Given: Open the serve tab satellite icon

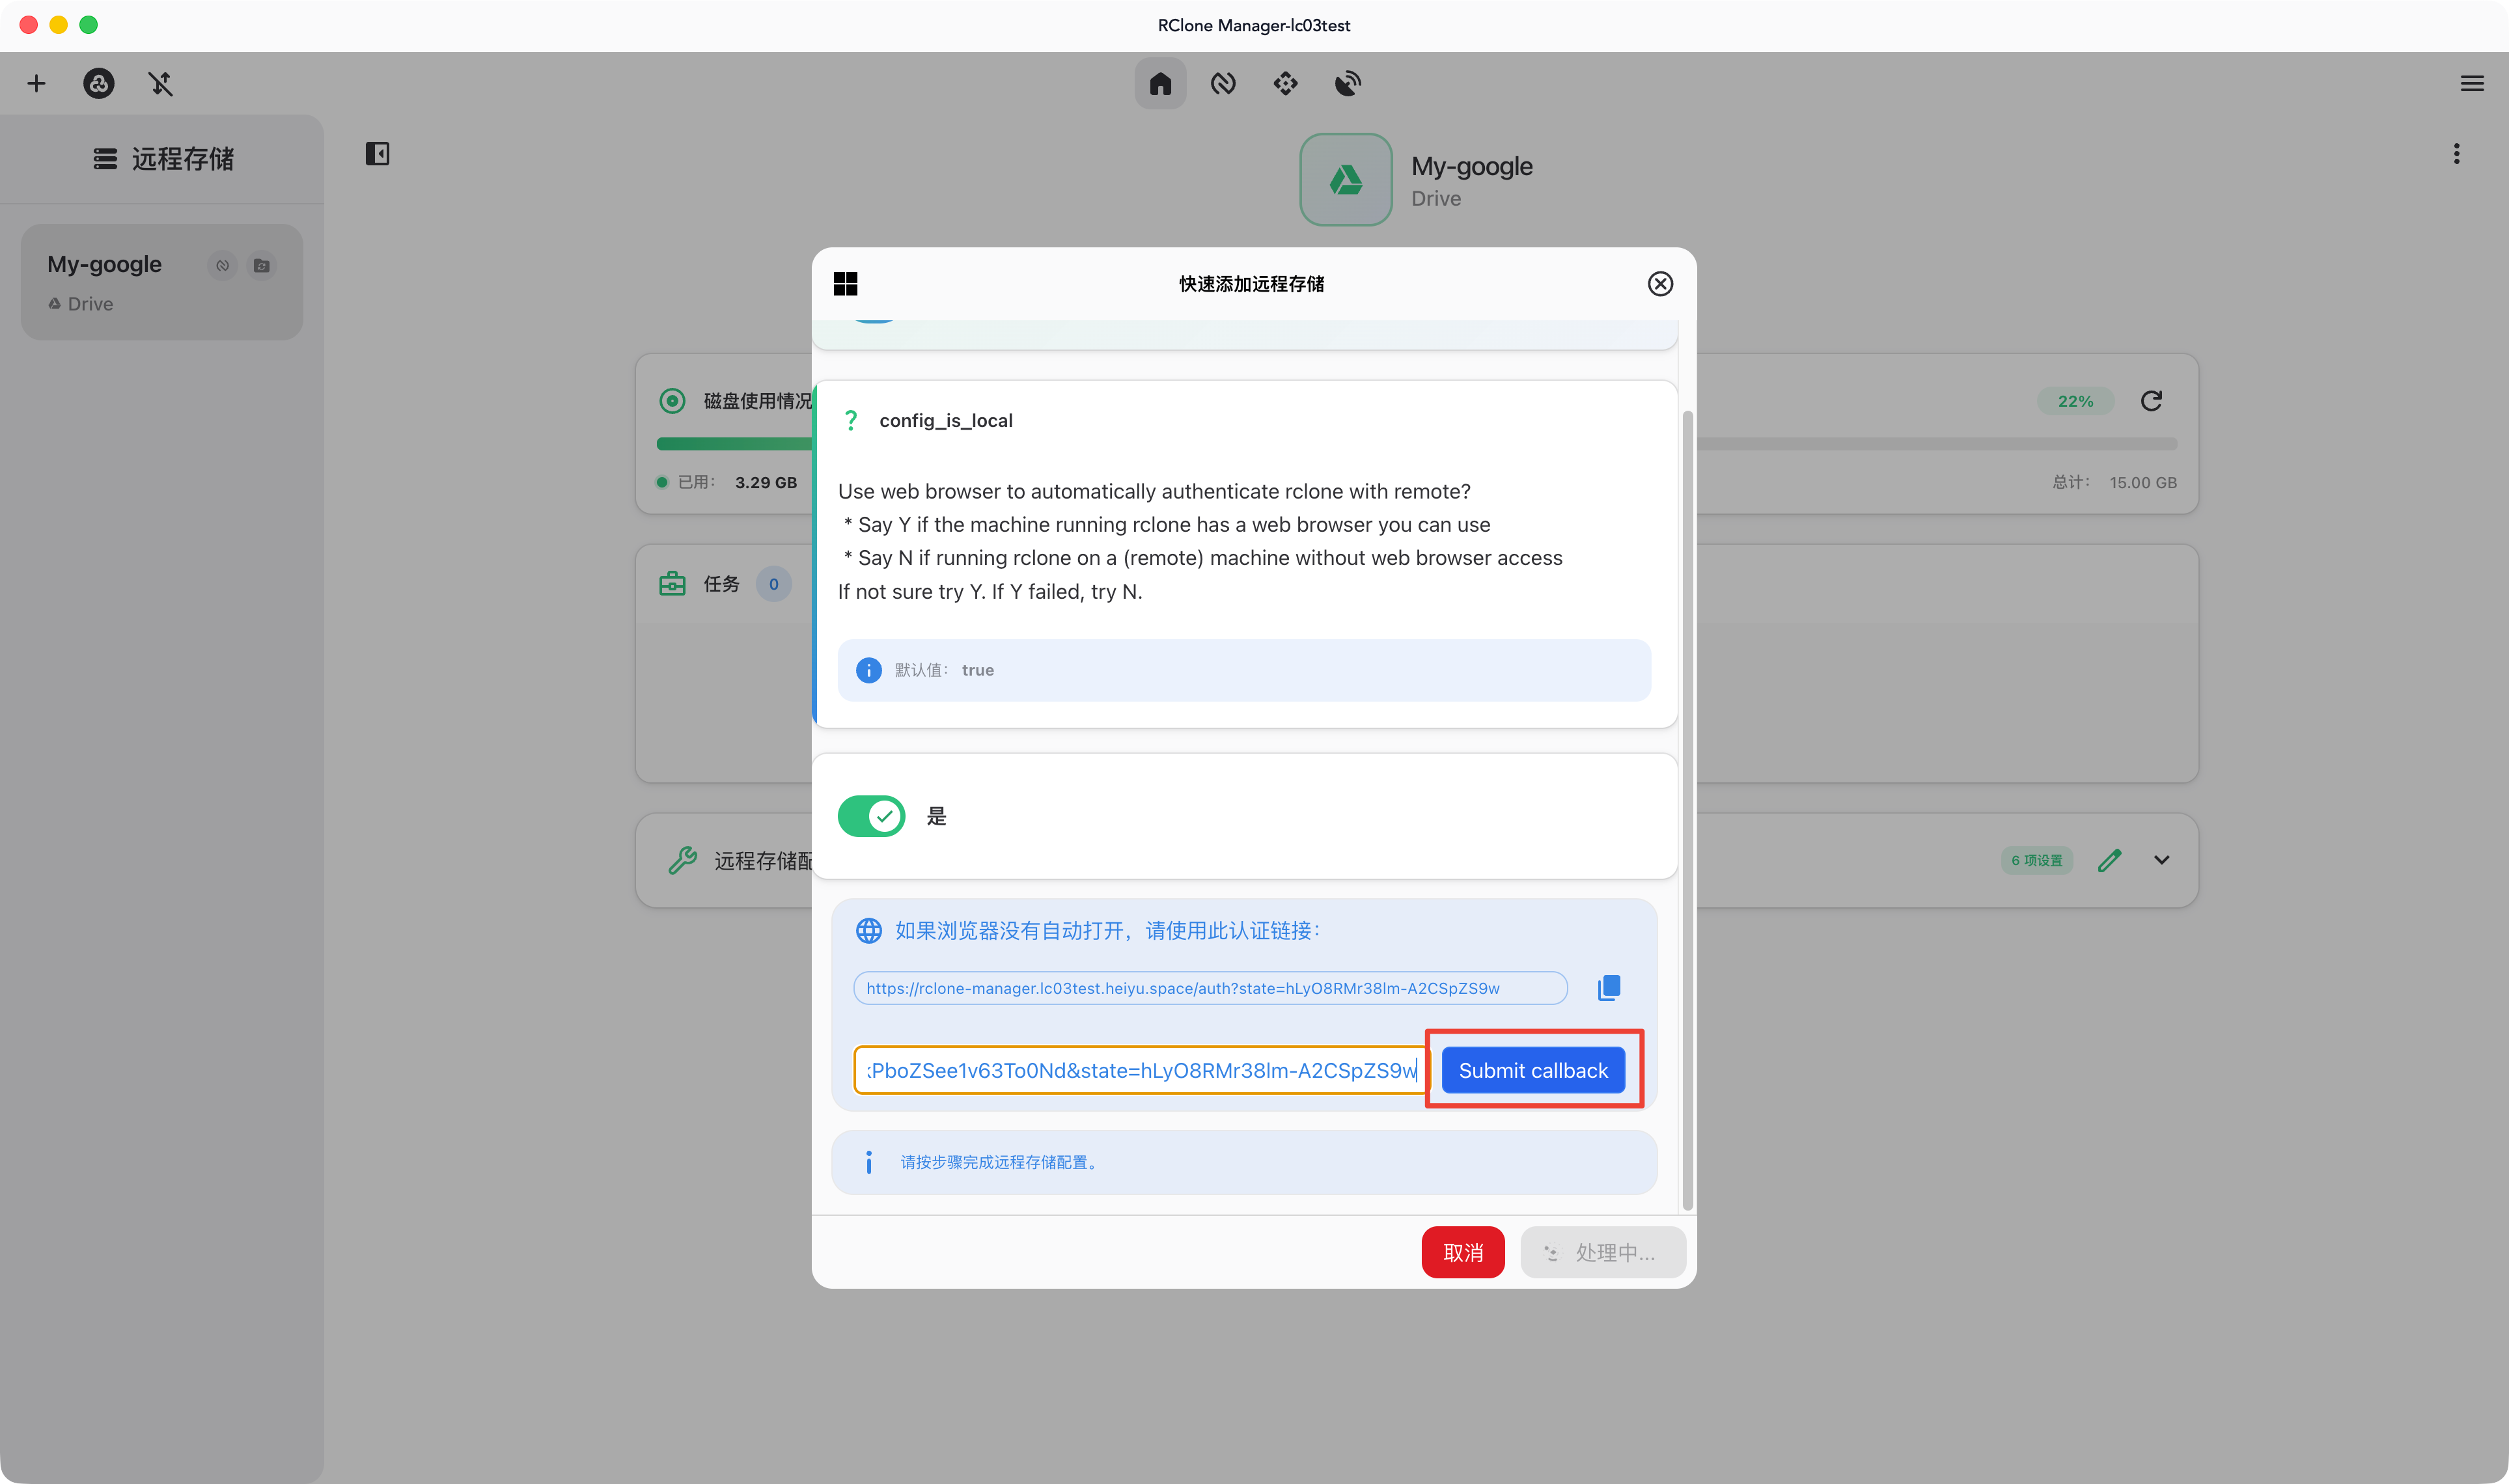Looking at the screenshot, I should pyautogui.click(x=1348, y=83).
